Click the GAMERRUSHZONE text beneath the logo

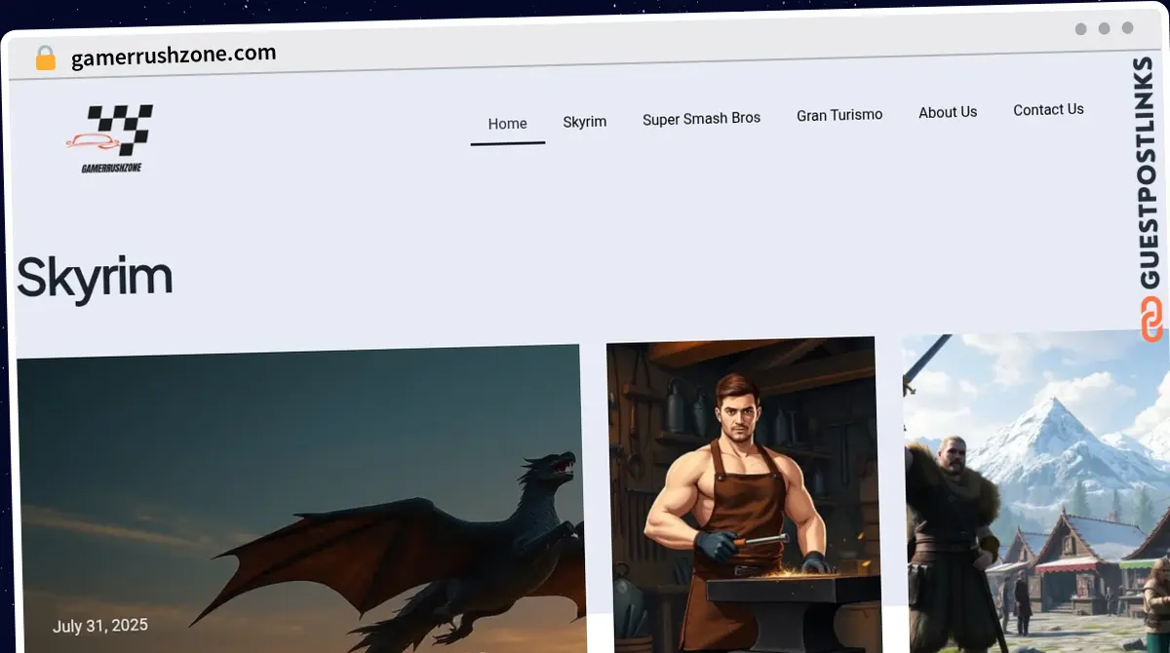tap(111, 168)
